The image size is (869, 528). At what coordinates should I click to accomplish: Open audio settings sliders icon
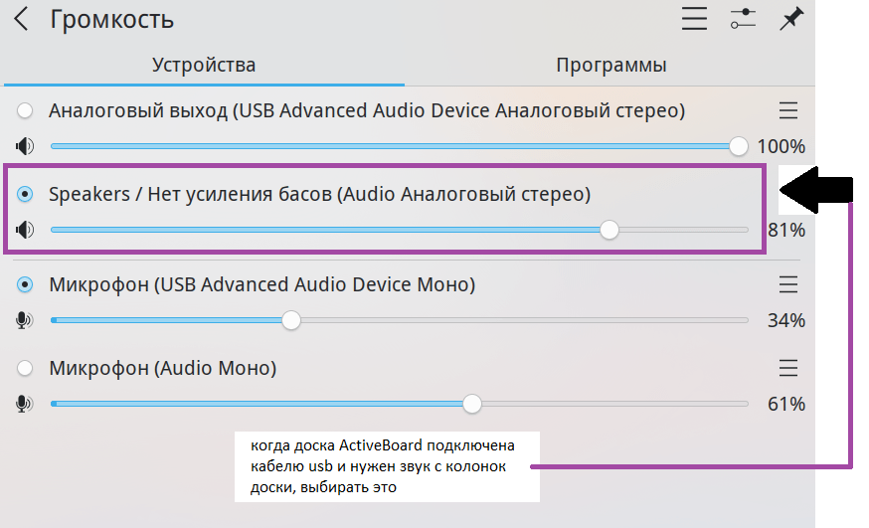[743, 19]
